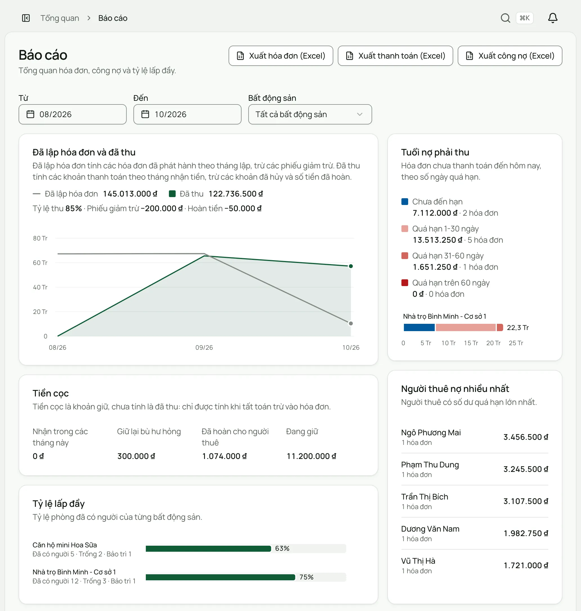The height and width of the screenshot is (611, 581).
Task: Select tenant Ngô Phương Mai
Action: click(475, 437)
